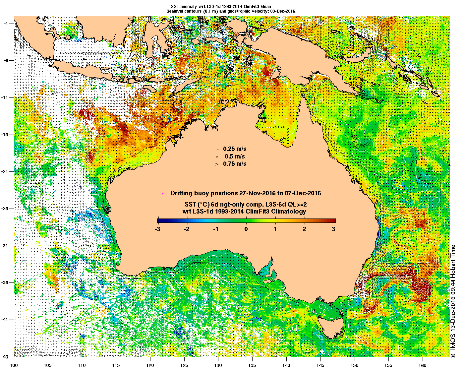Image resolution: width=464 pixels, height=373 pixels.
Task: Click the -2 value on color scale
Action: point(187,229)
